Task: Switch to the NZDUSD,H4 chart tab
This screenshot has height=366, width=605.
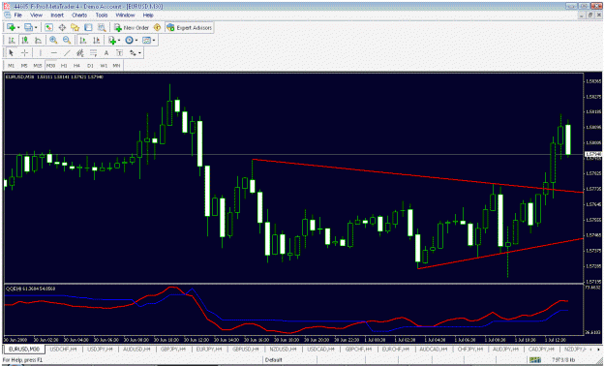Action: (284, 349)
